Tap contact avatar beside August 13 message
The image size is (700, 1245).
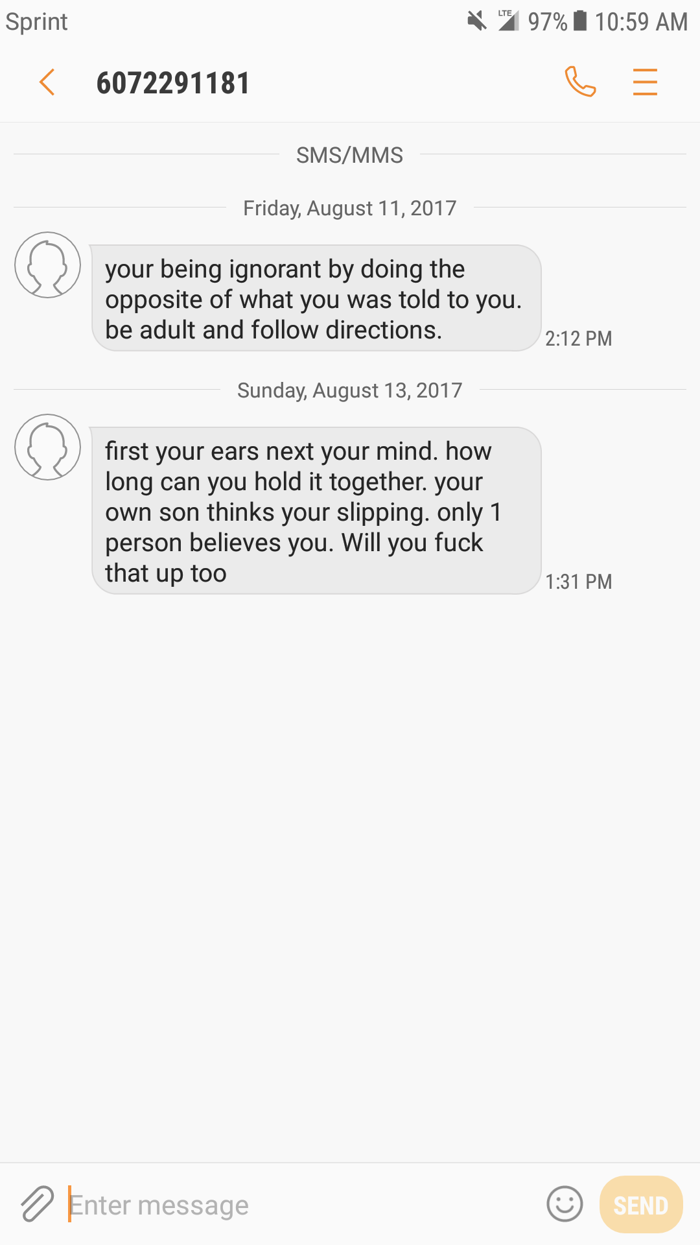[x=48, y=447]
